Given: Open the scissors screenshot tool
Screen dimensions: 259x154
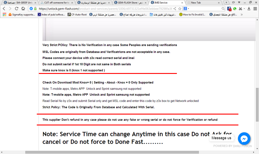Looking at the screenshot, I should pyautogui.click(x=240, y=9).
